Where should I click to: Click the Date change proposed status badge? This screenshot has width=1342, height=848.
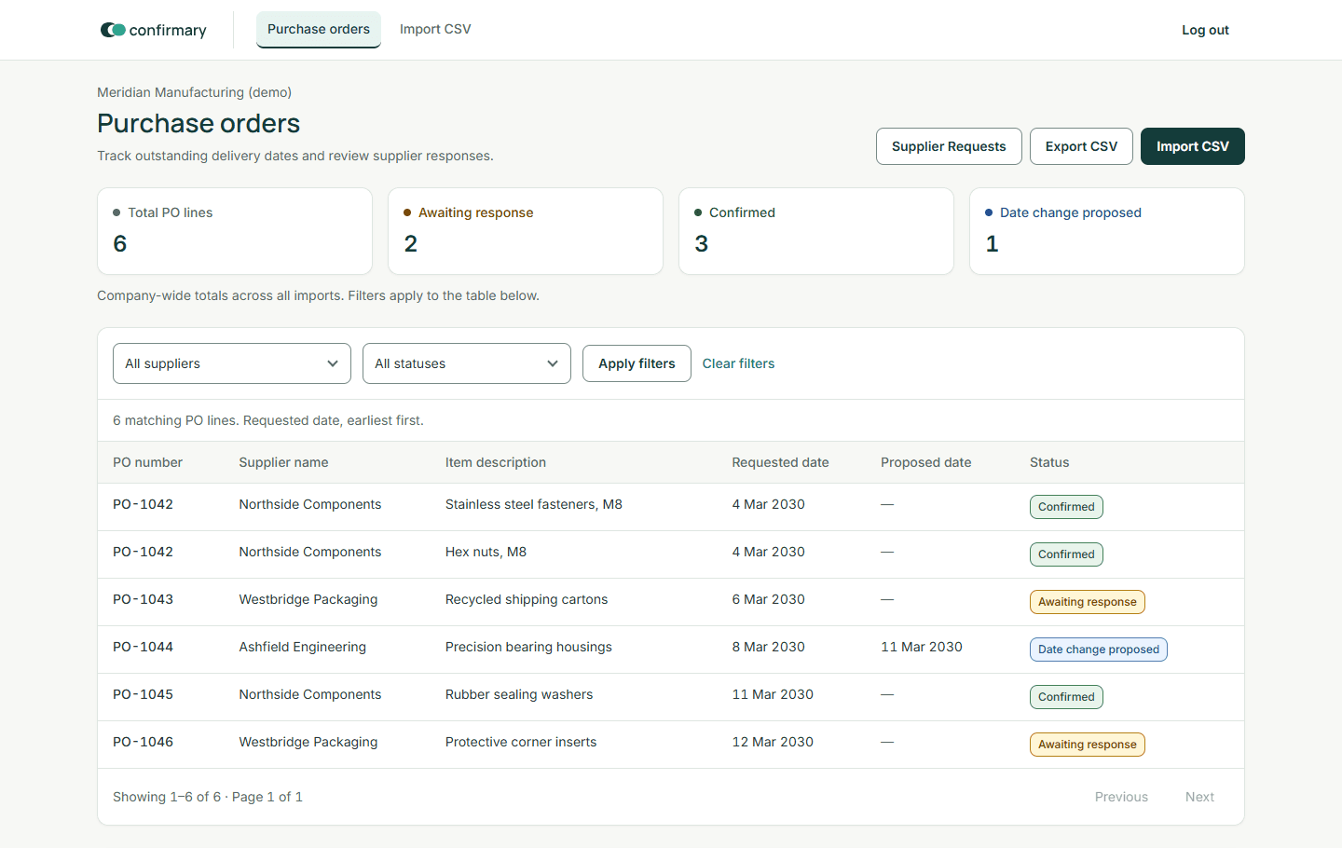(x=1099, y=650)
